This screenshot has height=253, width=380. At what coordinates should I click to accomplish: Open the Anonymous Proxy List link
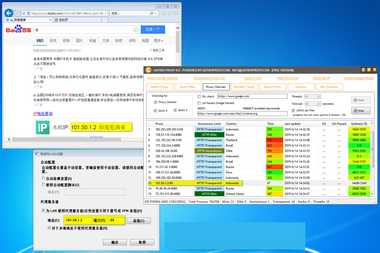coord(209,78)
